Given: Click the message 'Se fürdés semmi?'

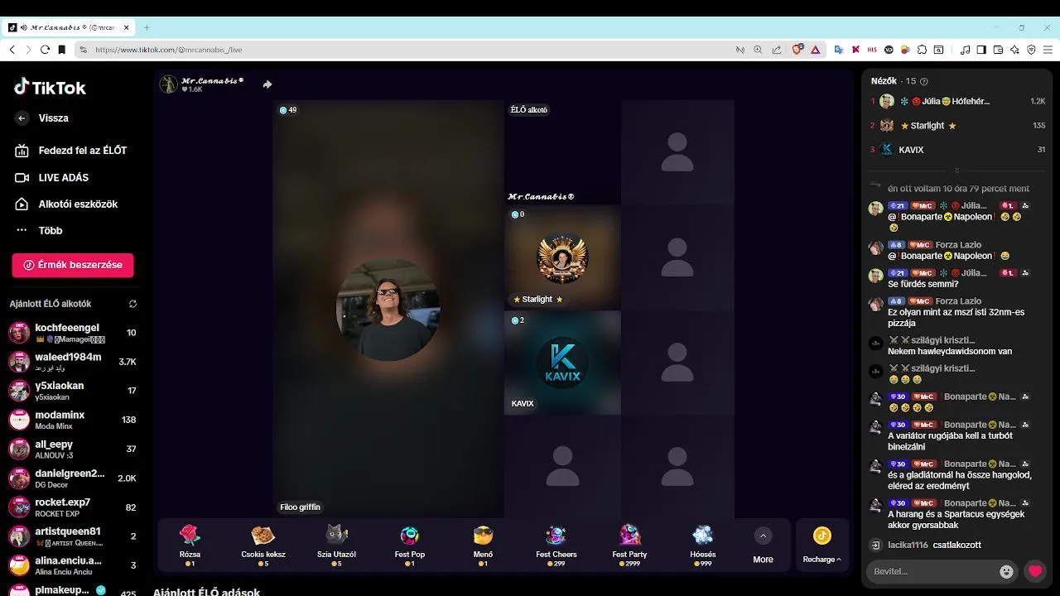Looking at the screenshot, I should (x=923, y=284).
